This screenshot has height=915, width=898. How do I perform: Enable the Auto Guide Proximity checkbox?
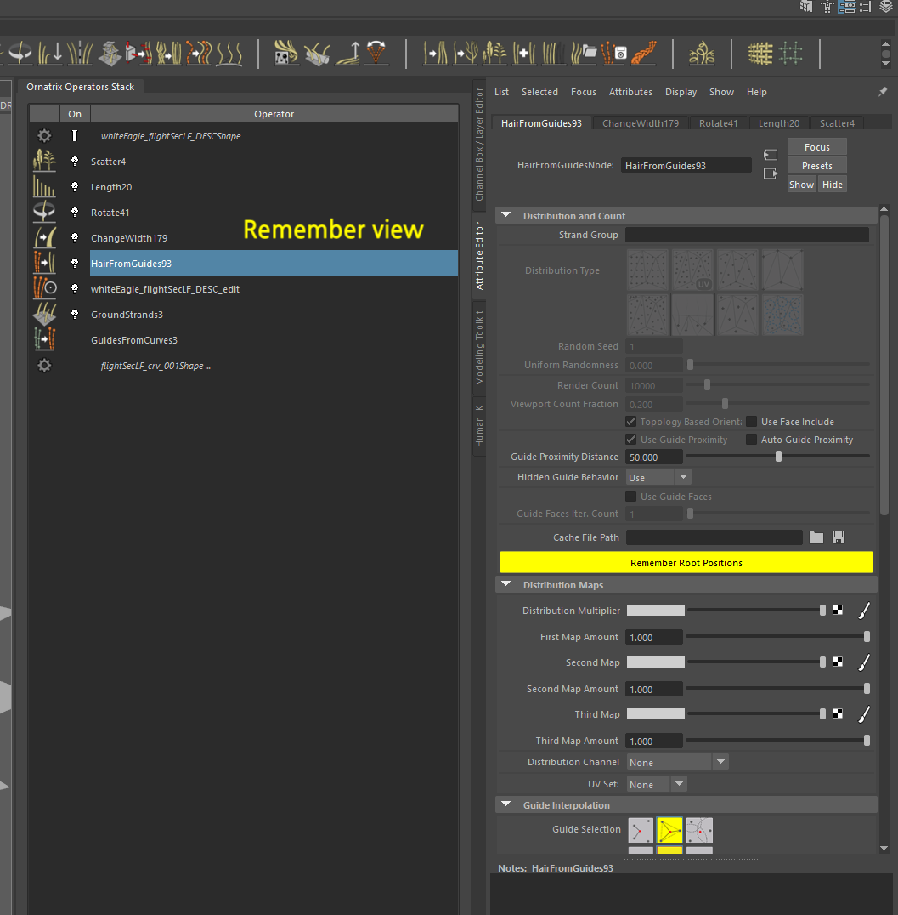tap(752, 440)
